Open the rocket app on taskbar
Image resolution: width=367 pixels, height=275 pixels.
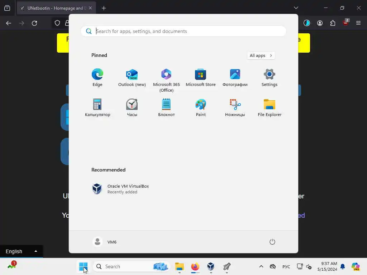(227, 266)
